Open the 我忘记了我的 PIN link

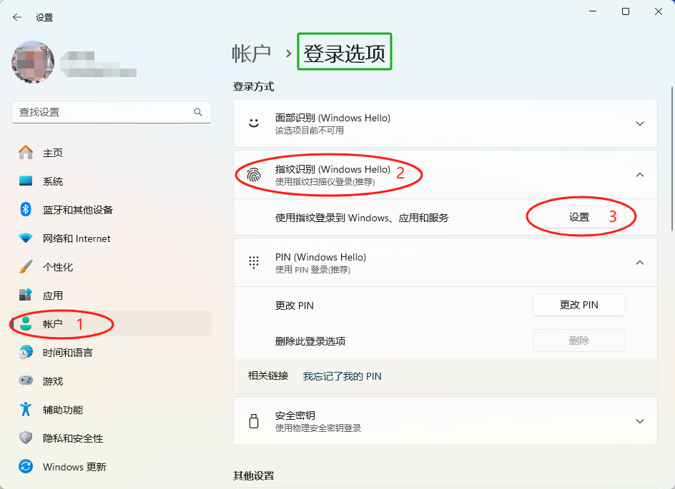pyautogui.click(x=342, y=376)
